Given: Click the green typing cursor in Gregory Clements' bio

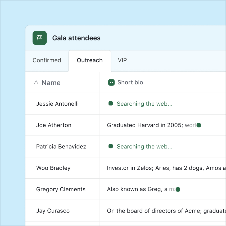Looking at the screenshot, I should [x=178, y=189].
